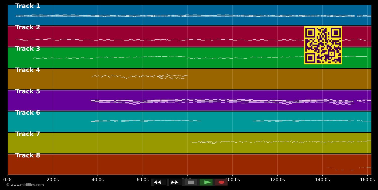Click the 0.0s start label on the time axis
This screenshot has width=378, height=190.
tap(8, 180)
